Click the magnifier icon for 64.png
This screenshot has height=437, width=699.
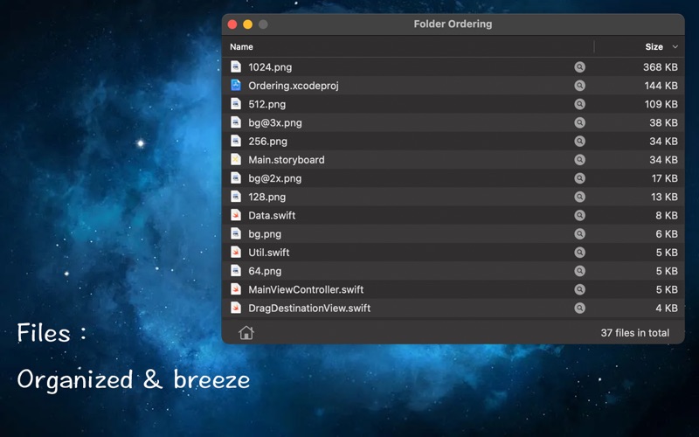tap(579, 271)
